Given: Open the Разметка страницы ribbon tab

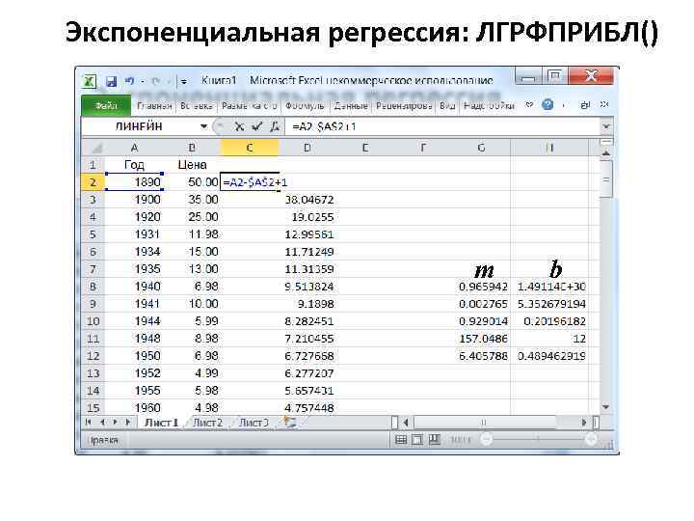Looking at the screenshot, I should tap(250, 105).
